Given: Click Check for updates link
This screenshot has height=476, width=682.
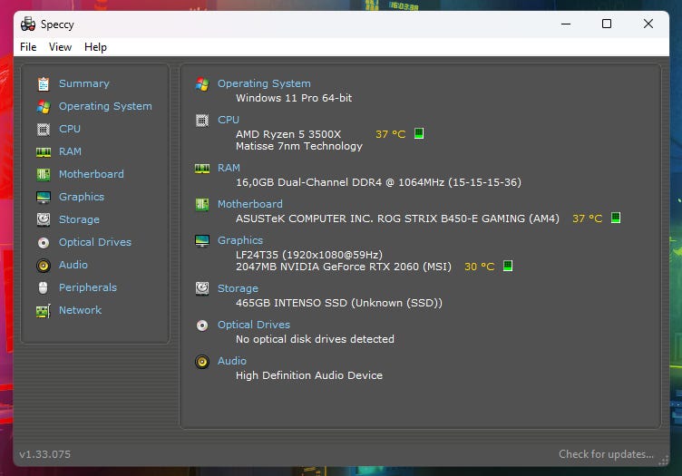Looking at the screenshot, I should click(x=605, y=454).
